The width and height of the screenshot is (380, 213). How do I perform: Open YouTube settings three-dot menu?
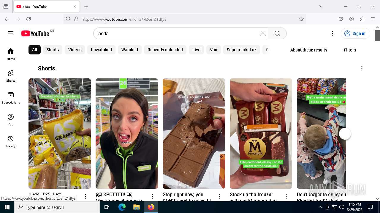(332, 33)
